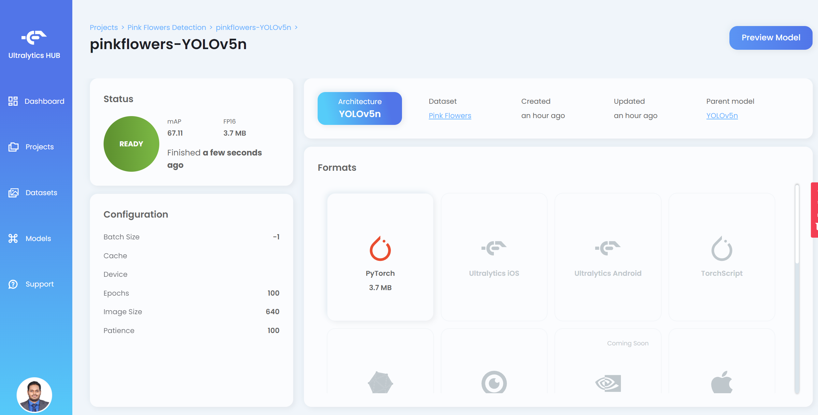This screenshot has width=818, height=415.
Task: Click the Finished a few seconds ago text
Action: [215, 159]
